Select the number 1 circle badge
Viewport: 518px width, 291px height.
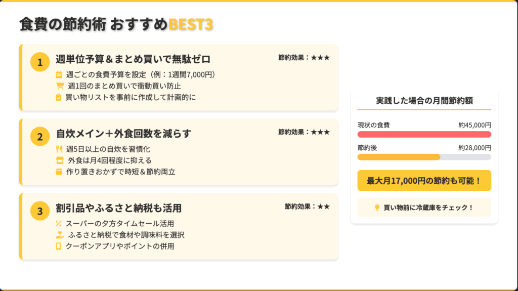40,62
